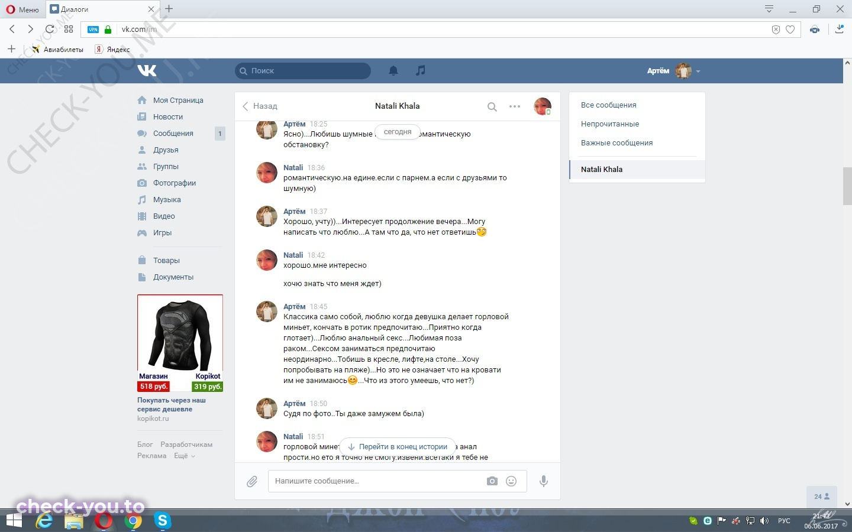The image size is (852, 532).
Task: Reload the current page
Action: tap(50, 29)
